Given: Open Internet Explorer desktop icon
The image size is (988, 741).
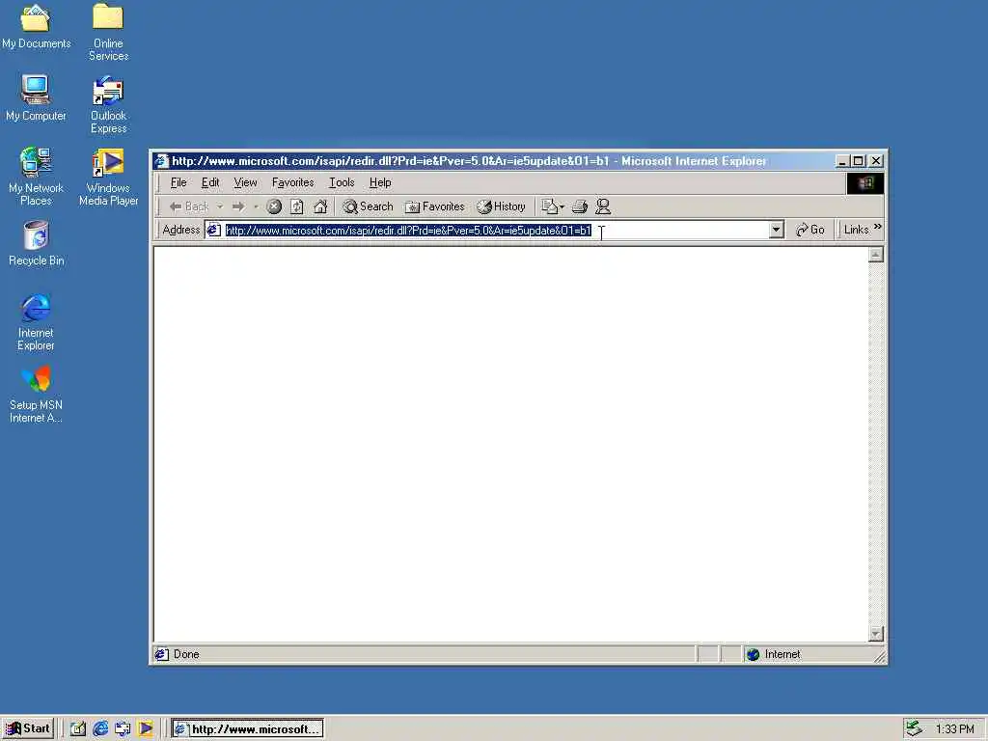Looking at the screenshot, I should pyautogui.click(x=36, y=322).
